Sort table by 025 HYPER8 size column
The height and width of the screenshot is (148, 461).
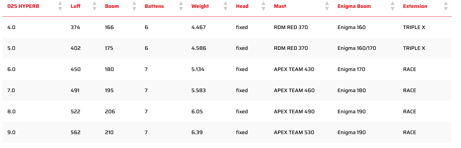pyautogui.click(x=60, y=6)
